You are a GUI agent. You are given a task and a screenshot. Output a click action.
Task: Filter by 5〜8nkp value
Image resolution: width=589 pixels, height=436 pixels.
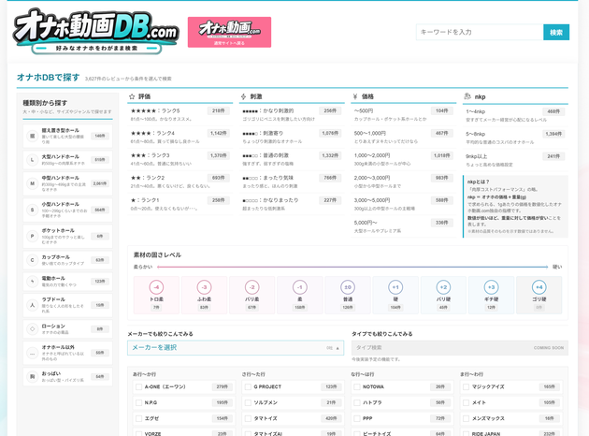click(515, 138)
